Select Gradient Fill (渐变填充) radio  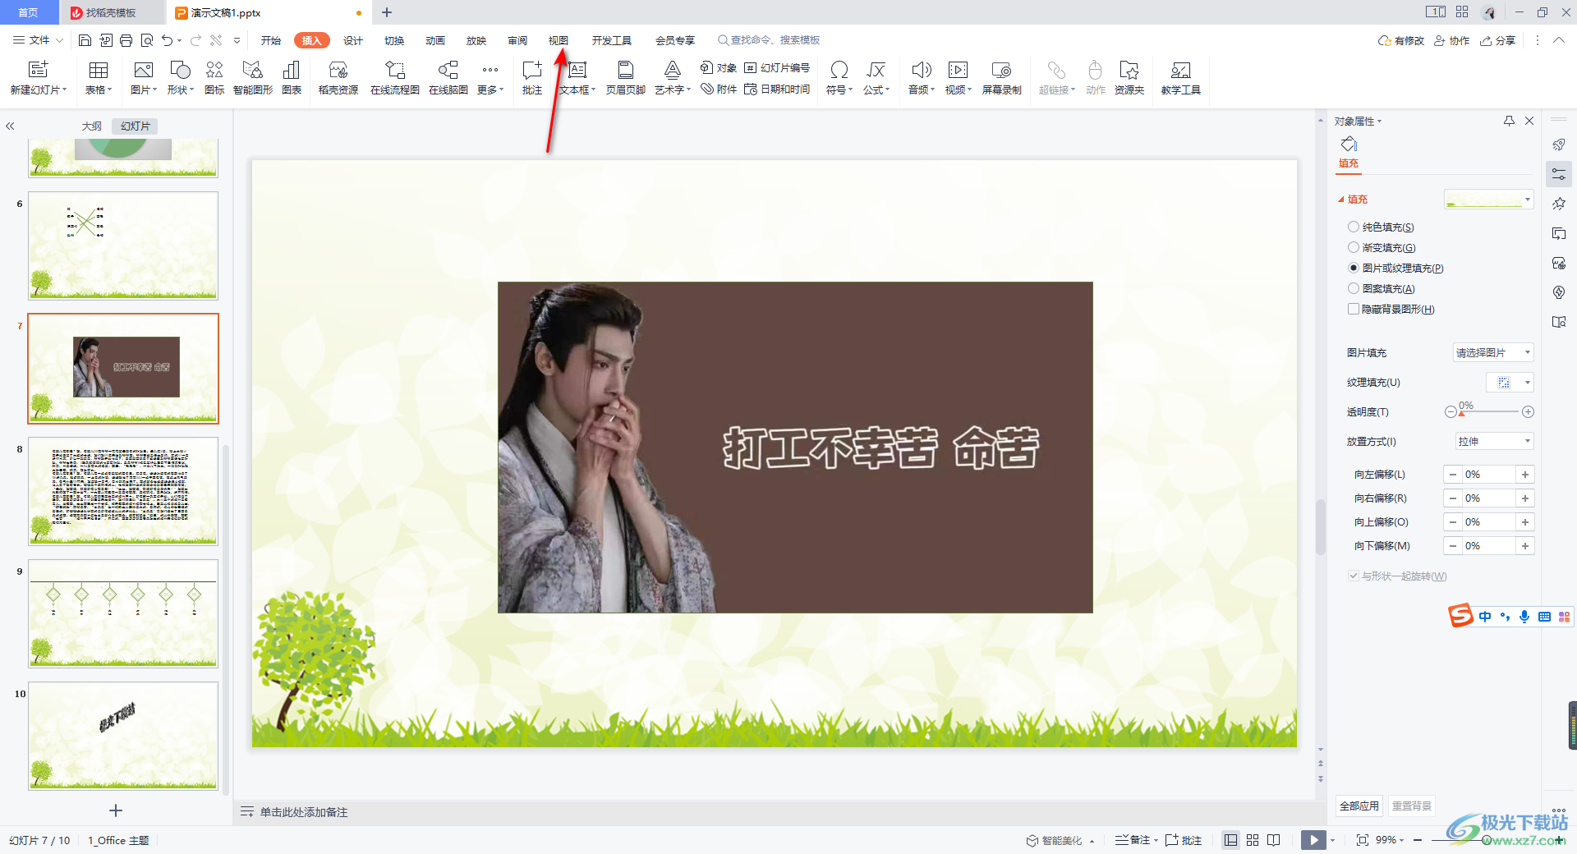[1354, 247]
